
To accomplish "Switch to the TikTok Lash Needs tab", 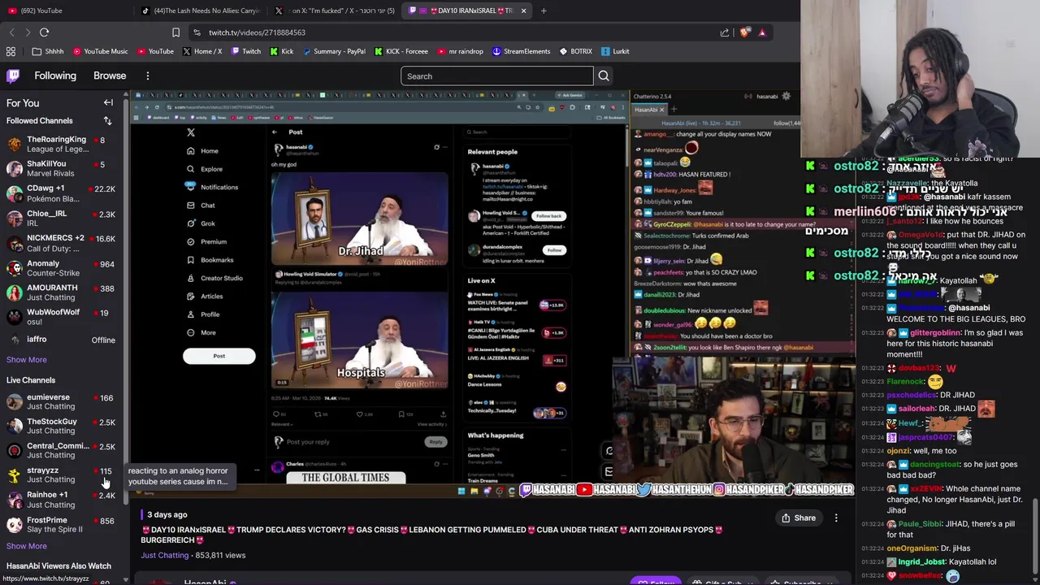I will (x=200, y=11).
